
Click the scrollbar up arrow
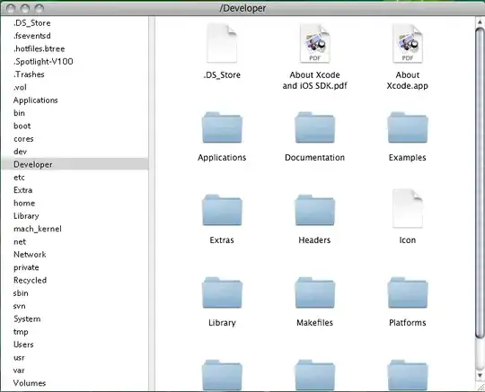(480, 22)
